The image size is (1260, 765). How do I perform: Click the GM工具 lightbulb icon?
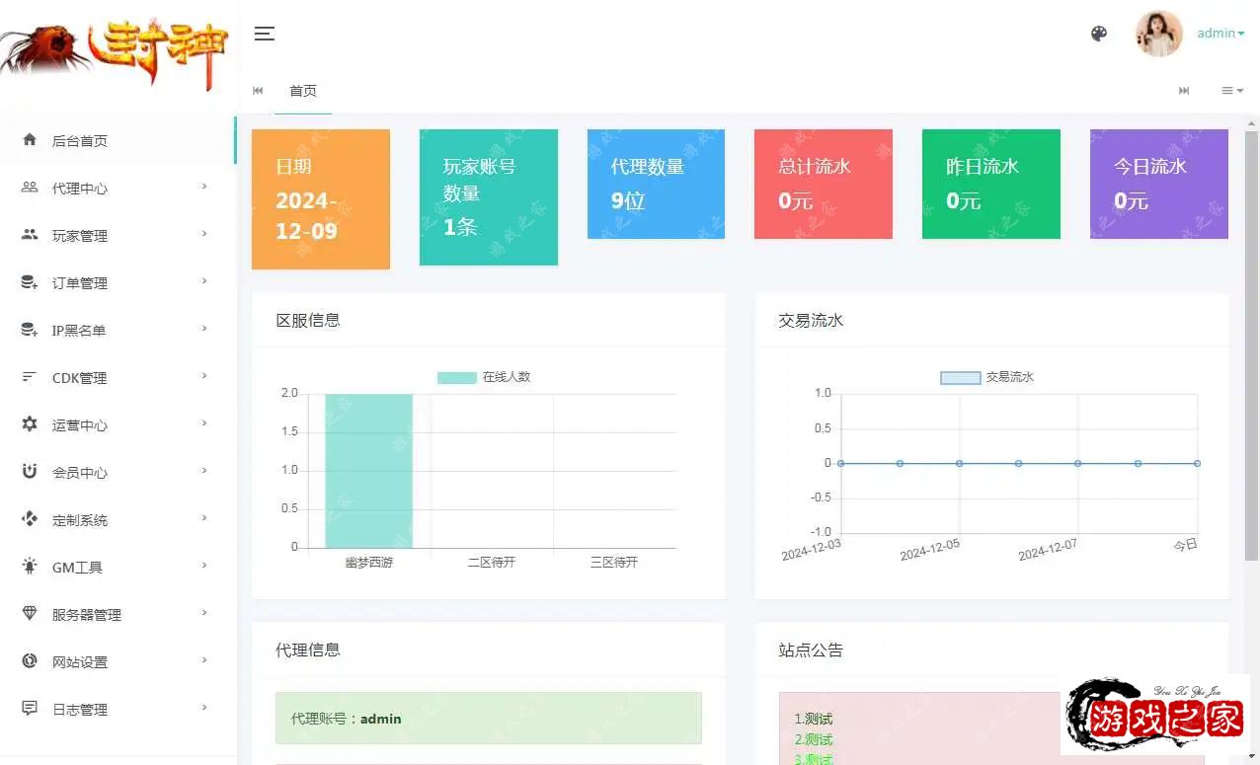(30, 567)
